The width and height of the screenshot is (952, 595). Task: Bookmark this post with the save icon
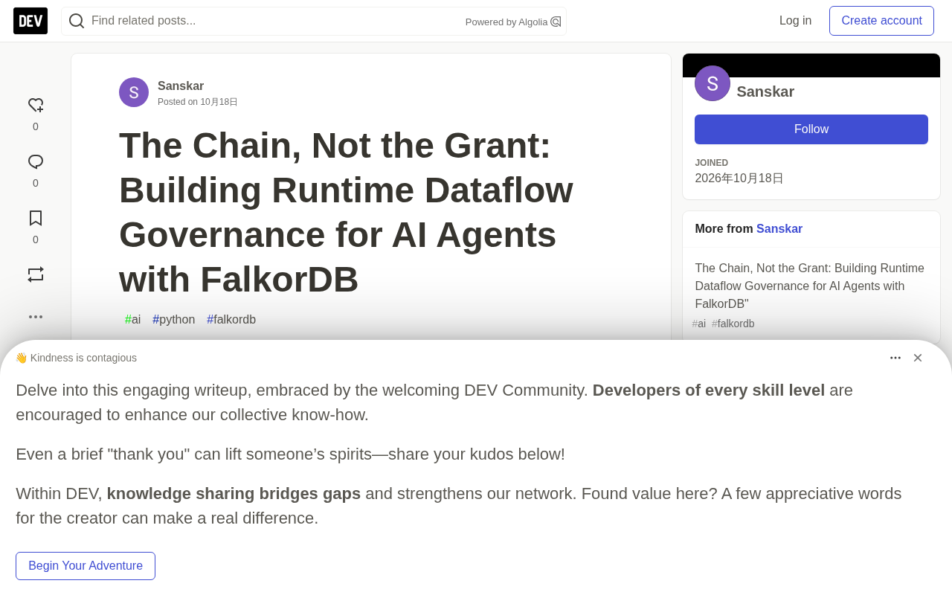pyautogui.click(x=36, y=218)
